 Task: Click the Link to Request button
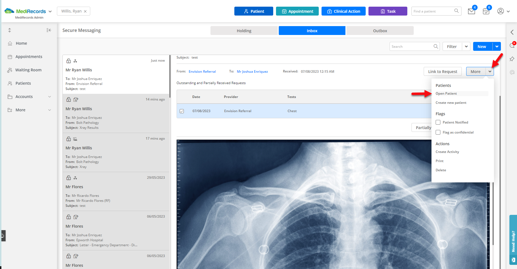pos(443,71)
